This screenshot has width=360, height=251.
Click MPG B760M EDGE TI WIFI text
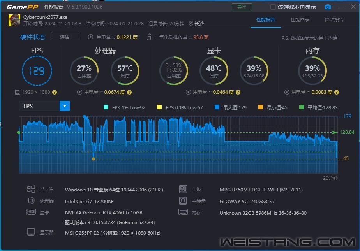[261, 190]
